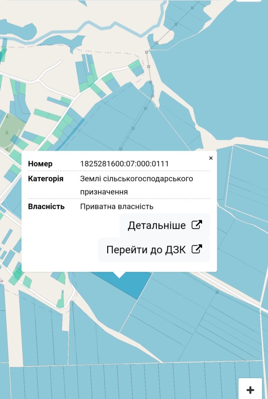Click the Категорія field label

click(x=46, y=179)
